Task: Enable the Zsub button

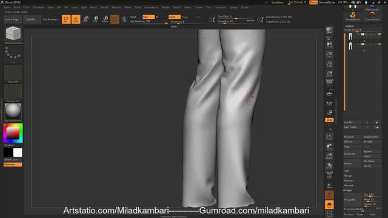Action: click(186, 17)
